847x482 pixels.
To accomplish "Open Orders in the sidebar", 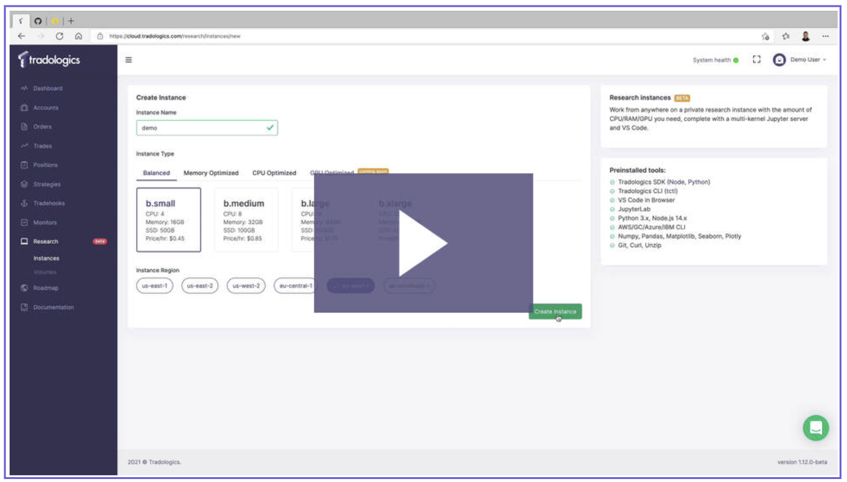I will [43, 127].
